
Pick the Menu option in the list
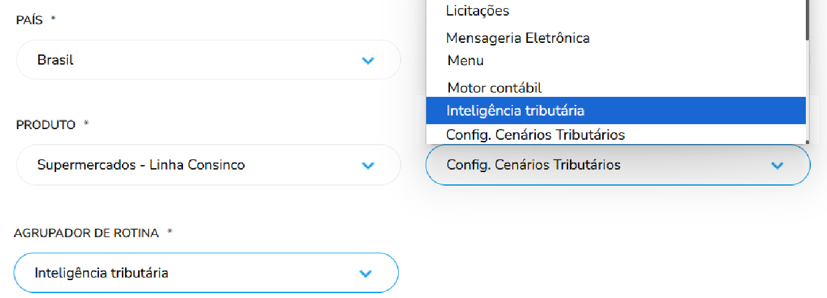pos(465,61)
